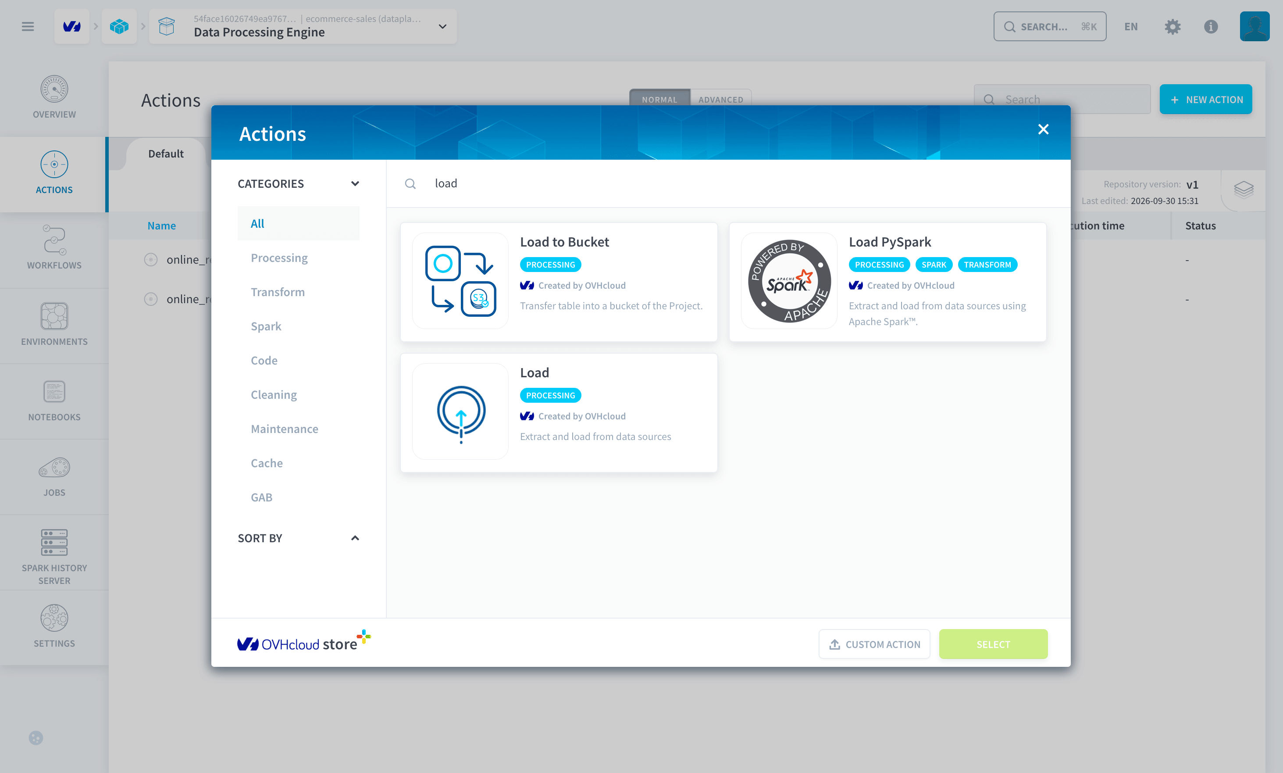Screen dimensions: 1283x773
Task: Go to Overview in the sidebar
Action: tap(54, 98)
